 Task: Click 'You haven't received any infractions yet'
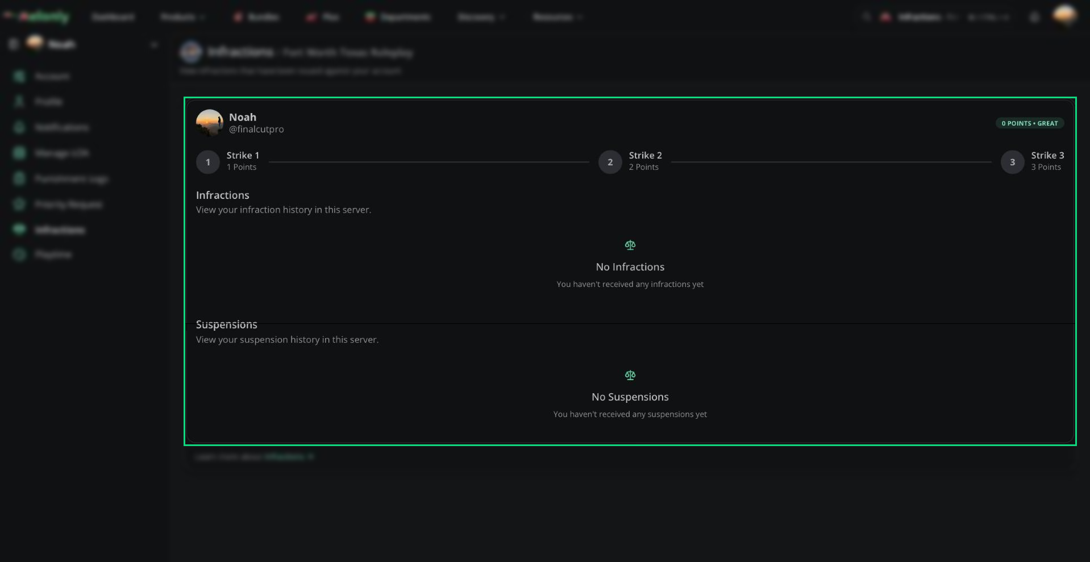630,284
